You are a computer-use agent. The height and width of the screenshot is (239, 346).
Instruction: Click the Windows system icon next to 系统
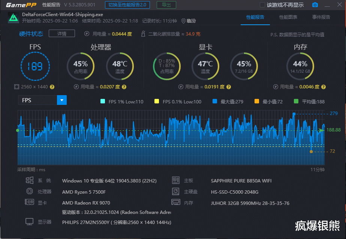click(30, 180)
